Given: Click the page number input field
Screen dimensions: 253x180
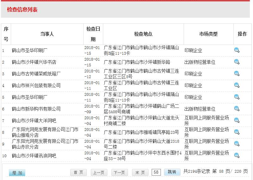Looking at the screenshot, I should [x=156, y=172].
